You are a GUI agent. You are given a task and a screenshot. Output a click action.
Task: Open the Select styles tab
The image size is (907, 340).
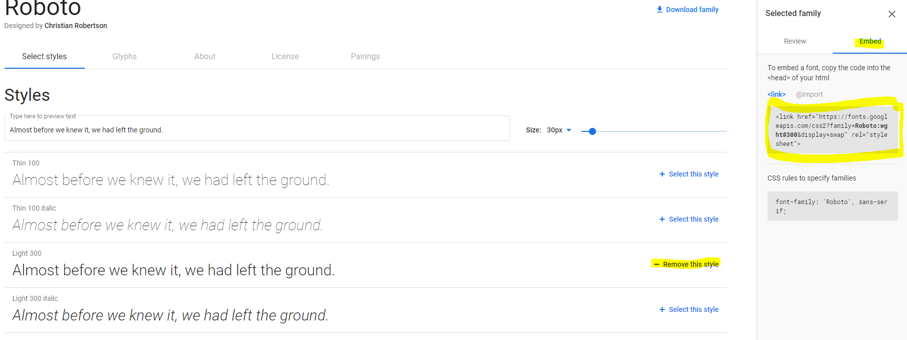(x=44, y=56)
